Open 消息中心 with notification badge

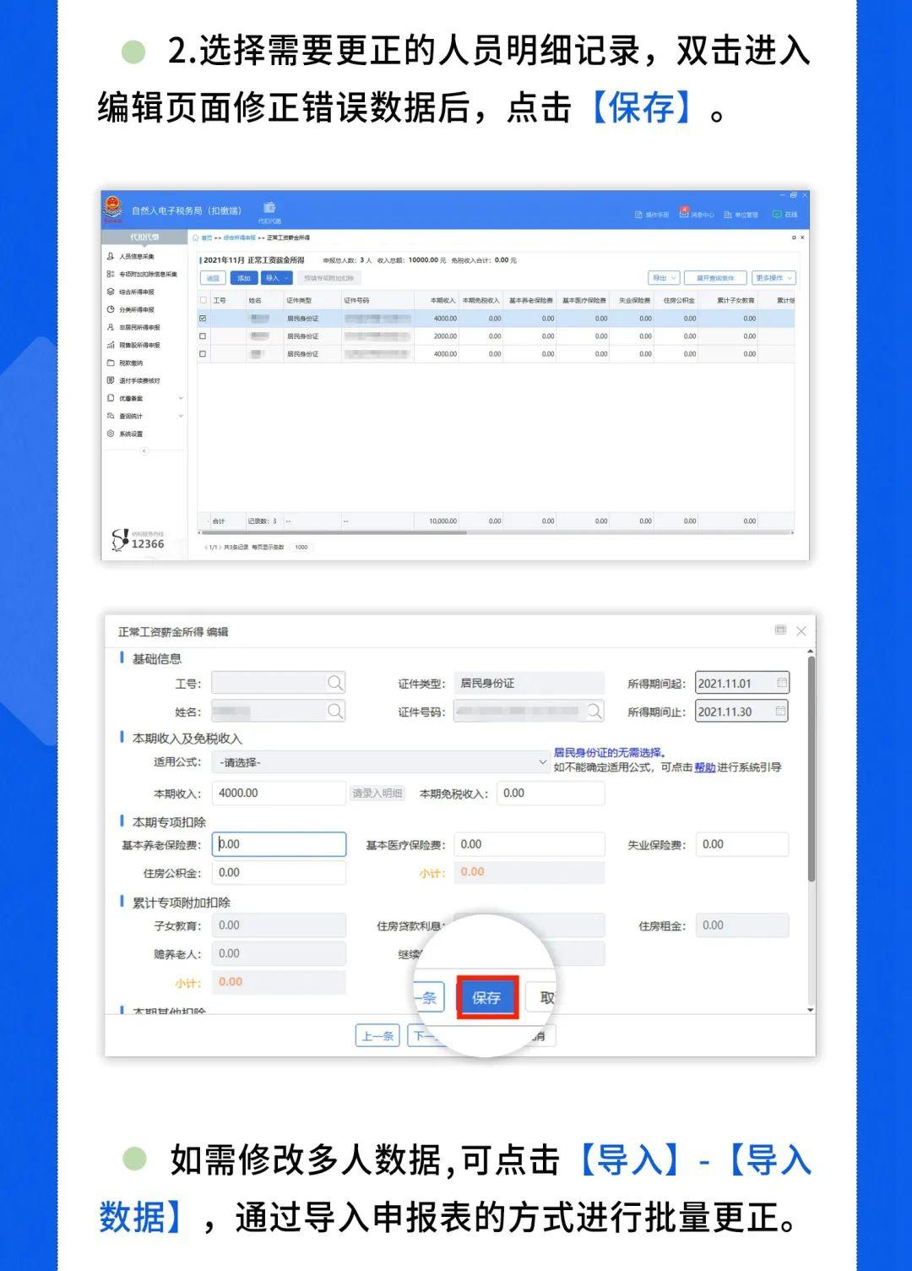[697, 215]
